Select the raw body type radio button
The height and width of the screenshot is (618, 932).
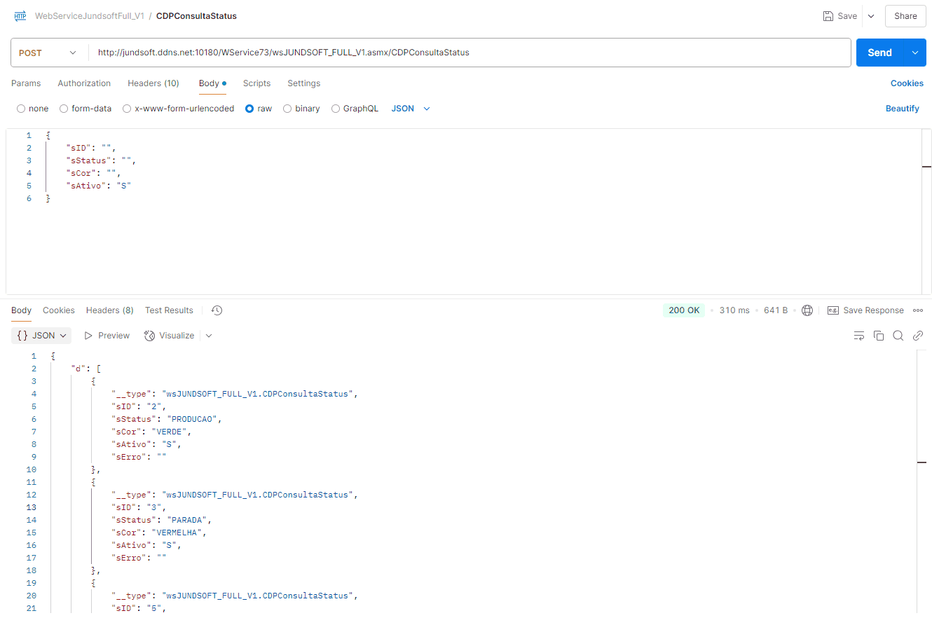coord(249,108)
